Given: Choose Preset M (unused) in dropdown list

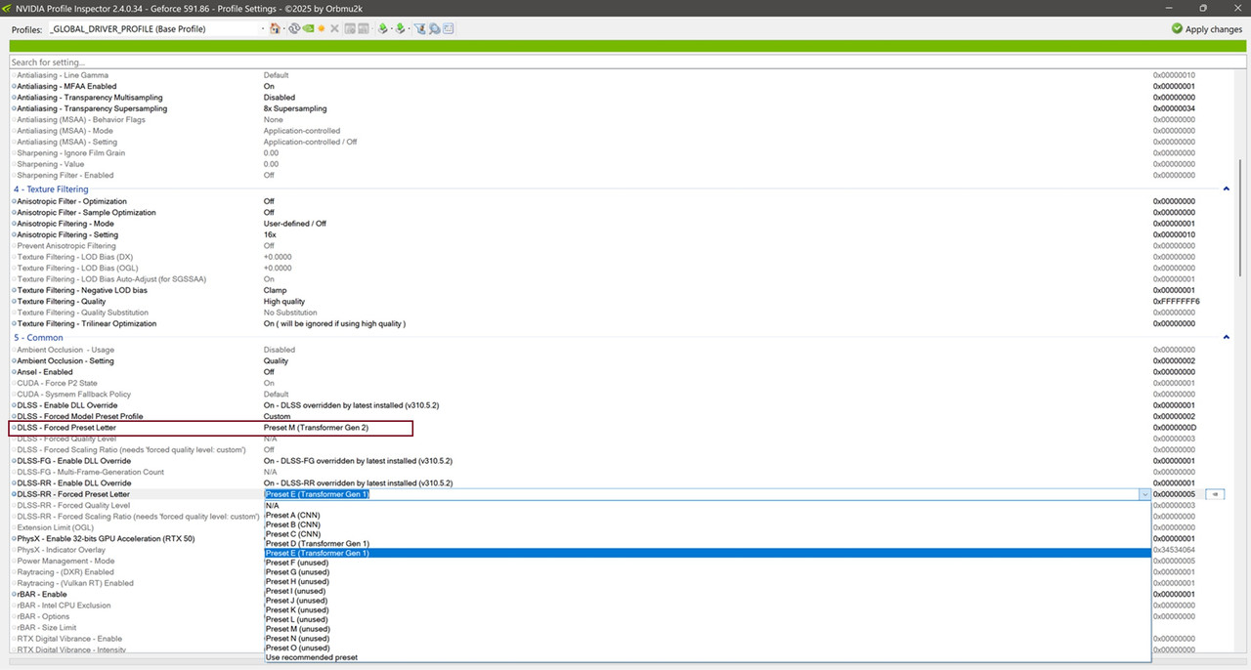Looking at the screenshot, I should tap(708, 629).
